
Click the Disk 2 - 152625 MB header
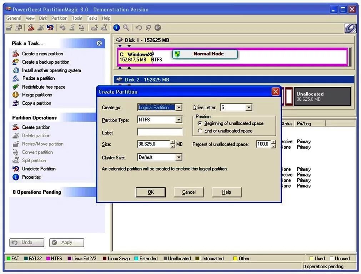[234, 80]
